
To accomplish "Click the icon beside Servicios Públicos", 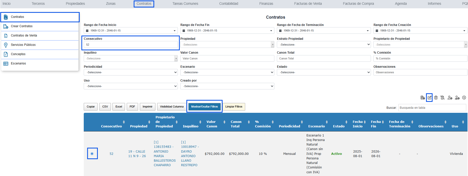I will (6, 45).
